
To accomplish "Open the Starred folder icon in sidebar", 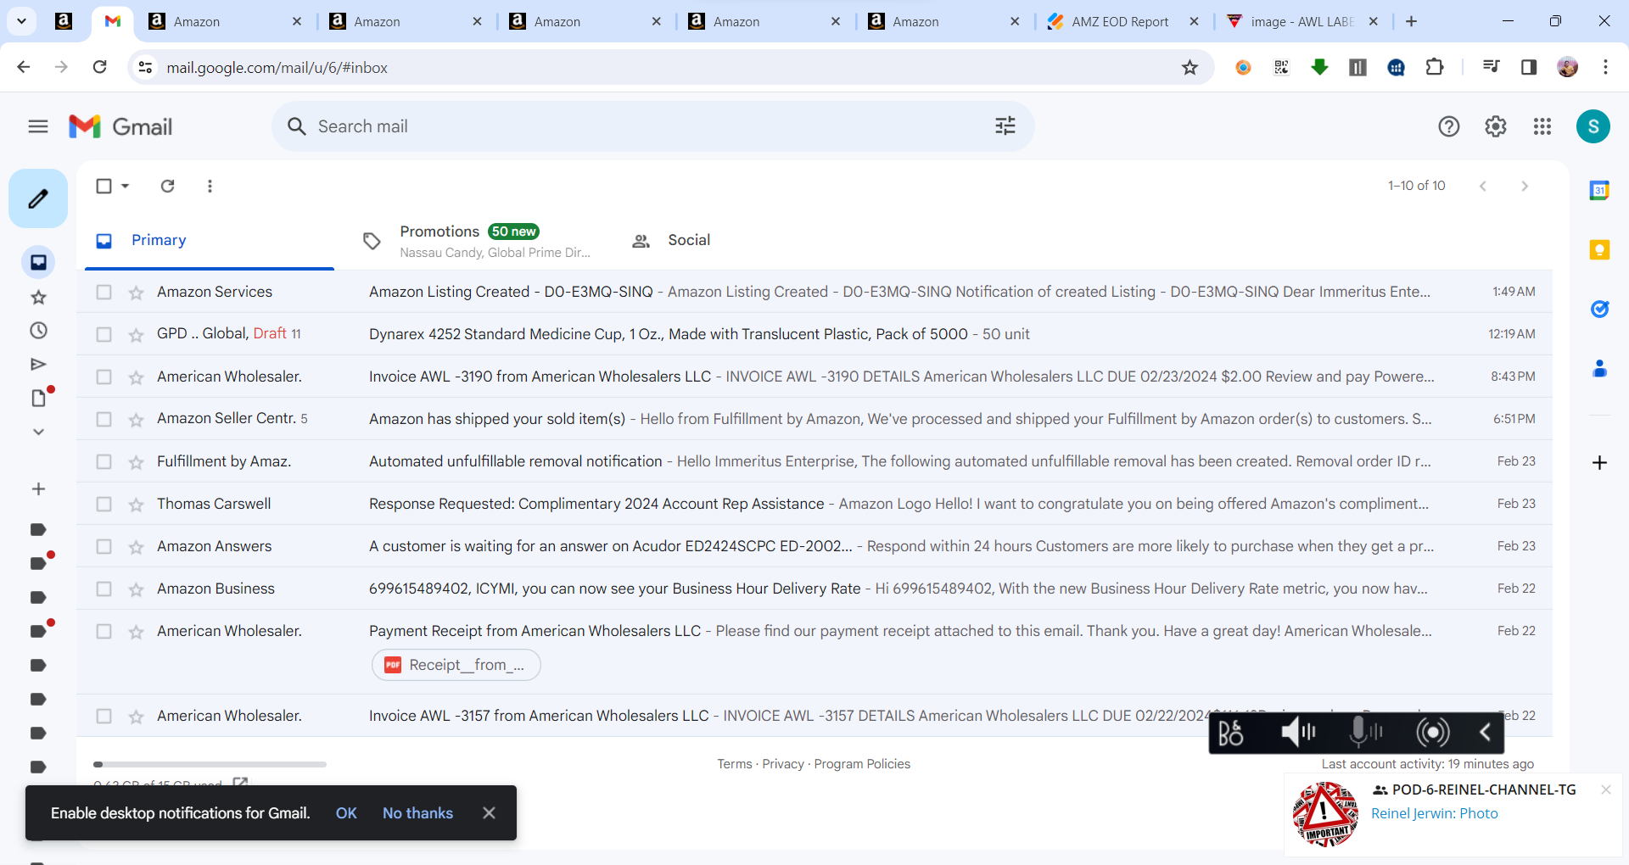I will click(x=38, y=297).
